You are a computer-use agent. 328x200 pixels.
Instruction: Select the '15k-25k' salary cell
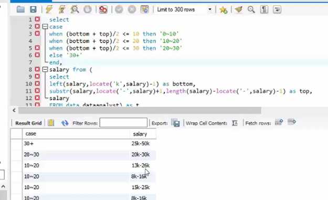pos(143,187)
